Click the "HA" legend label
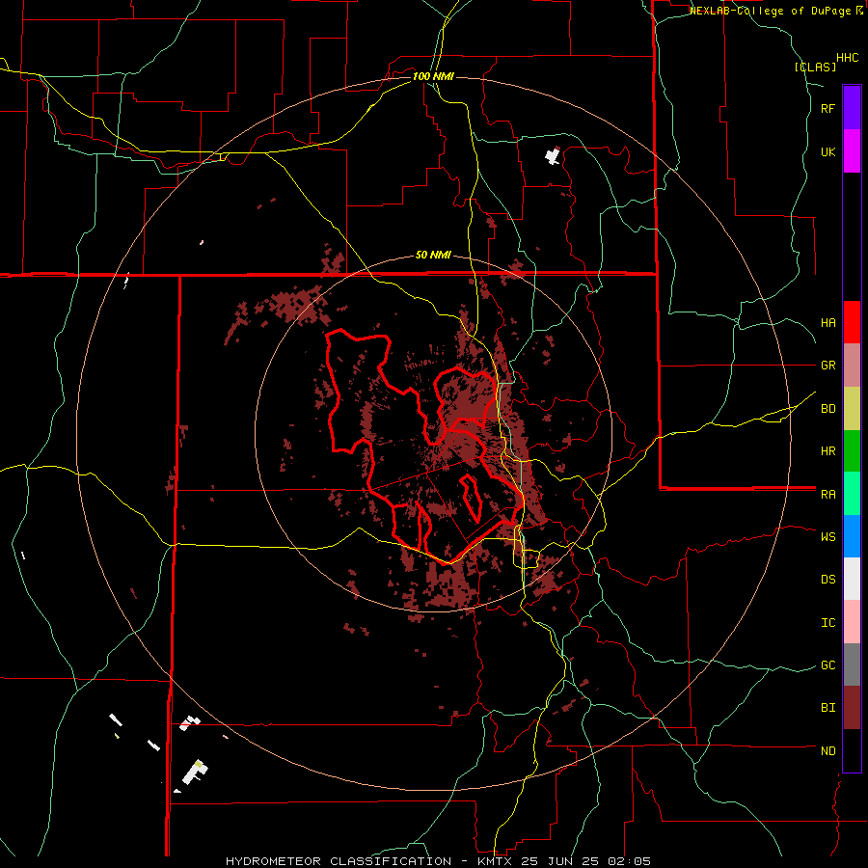 [827, 322]
